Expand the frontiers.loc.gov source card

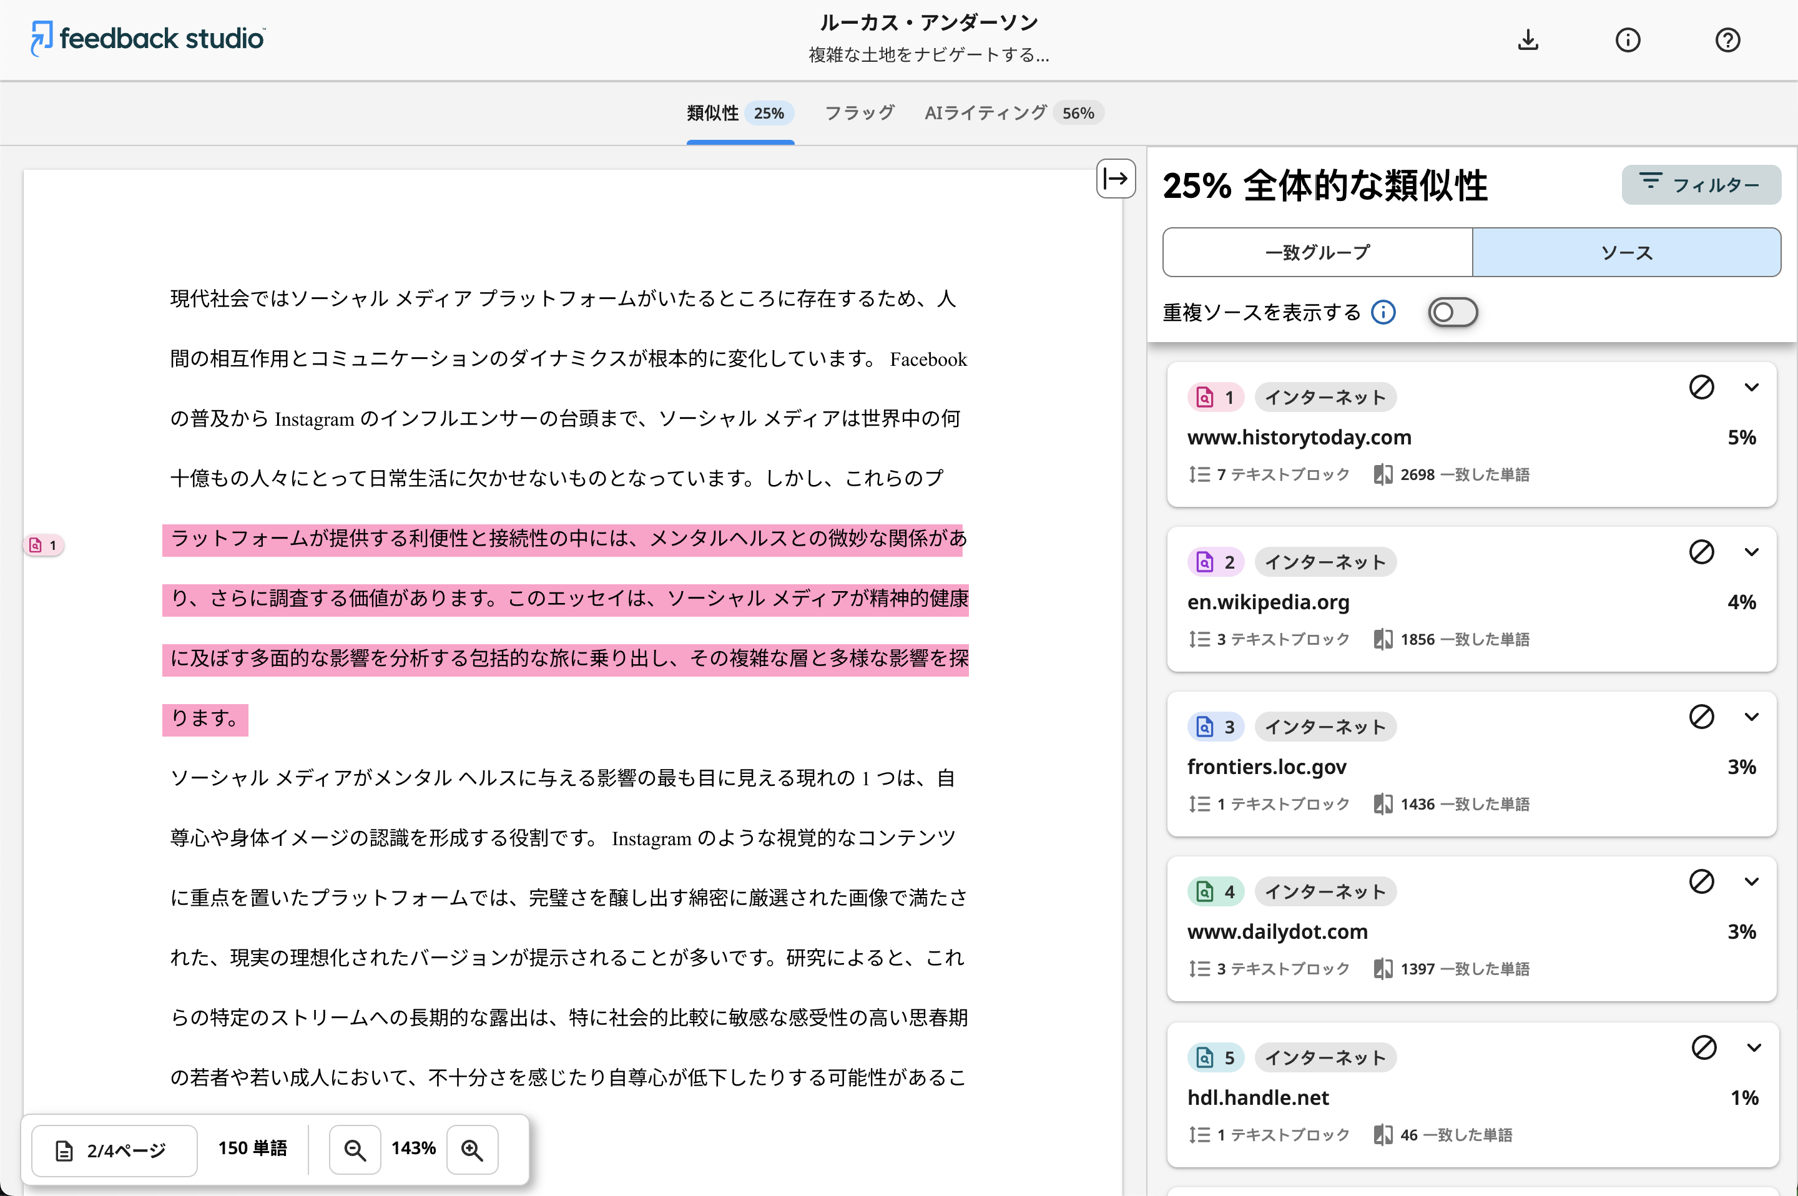click(1751, 717)
